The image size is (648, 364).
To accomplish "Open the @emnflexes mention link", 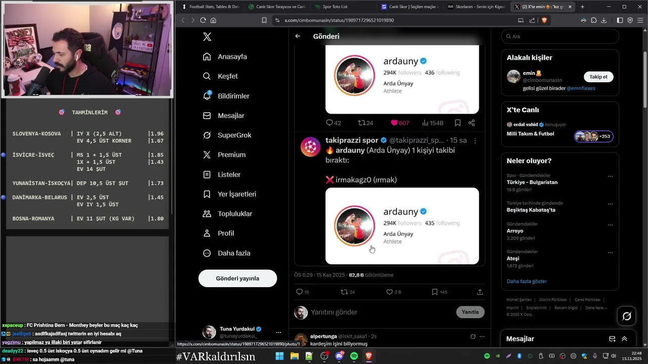I will click(581, 88).
